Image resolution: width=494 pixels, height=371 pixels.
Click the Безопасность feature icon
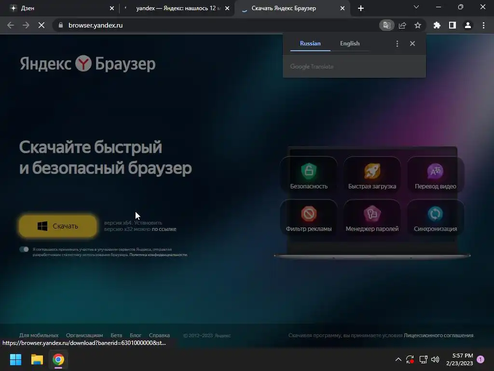point(309,171)
